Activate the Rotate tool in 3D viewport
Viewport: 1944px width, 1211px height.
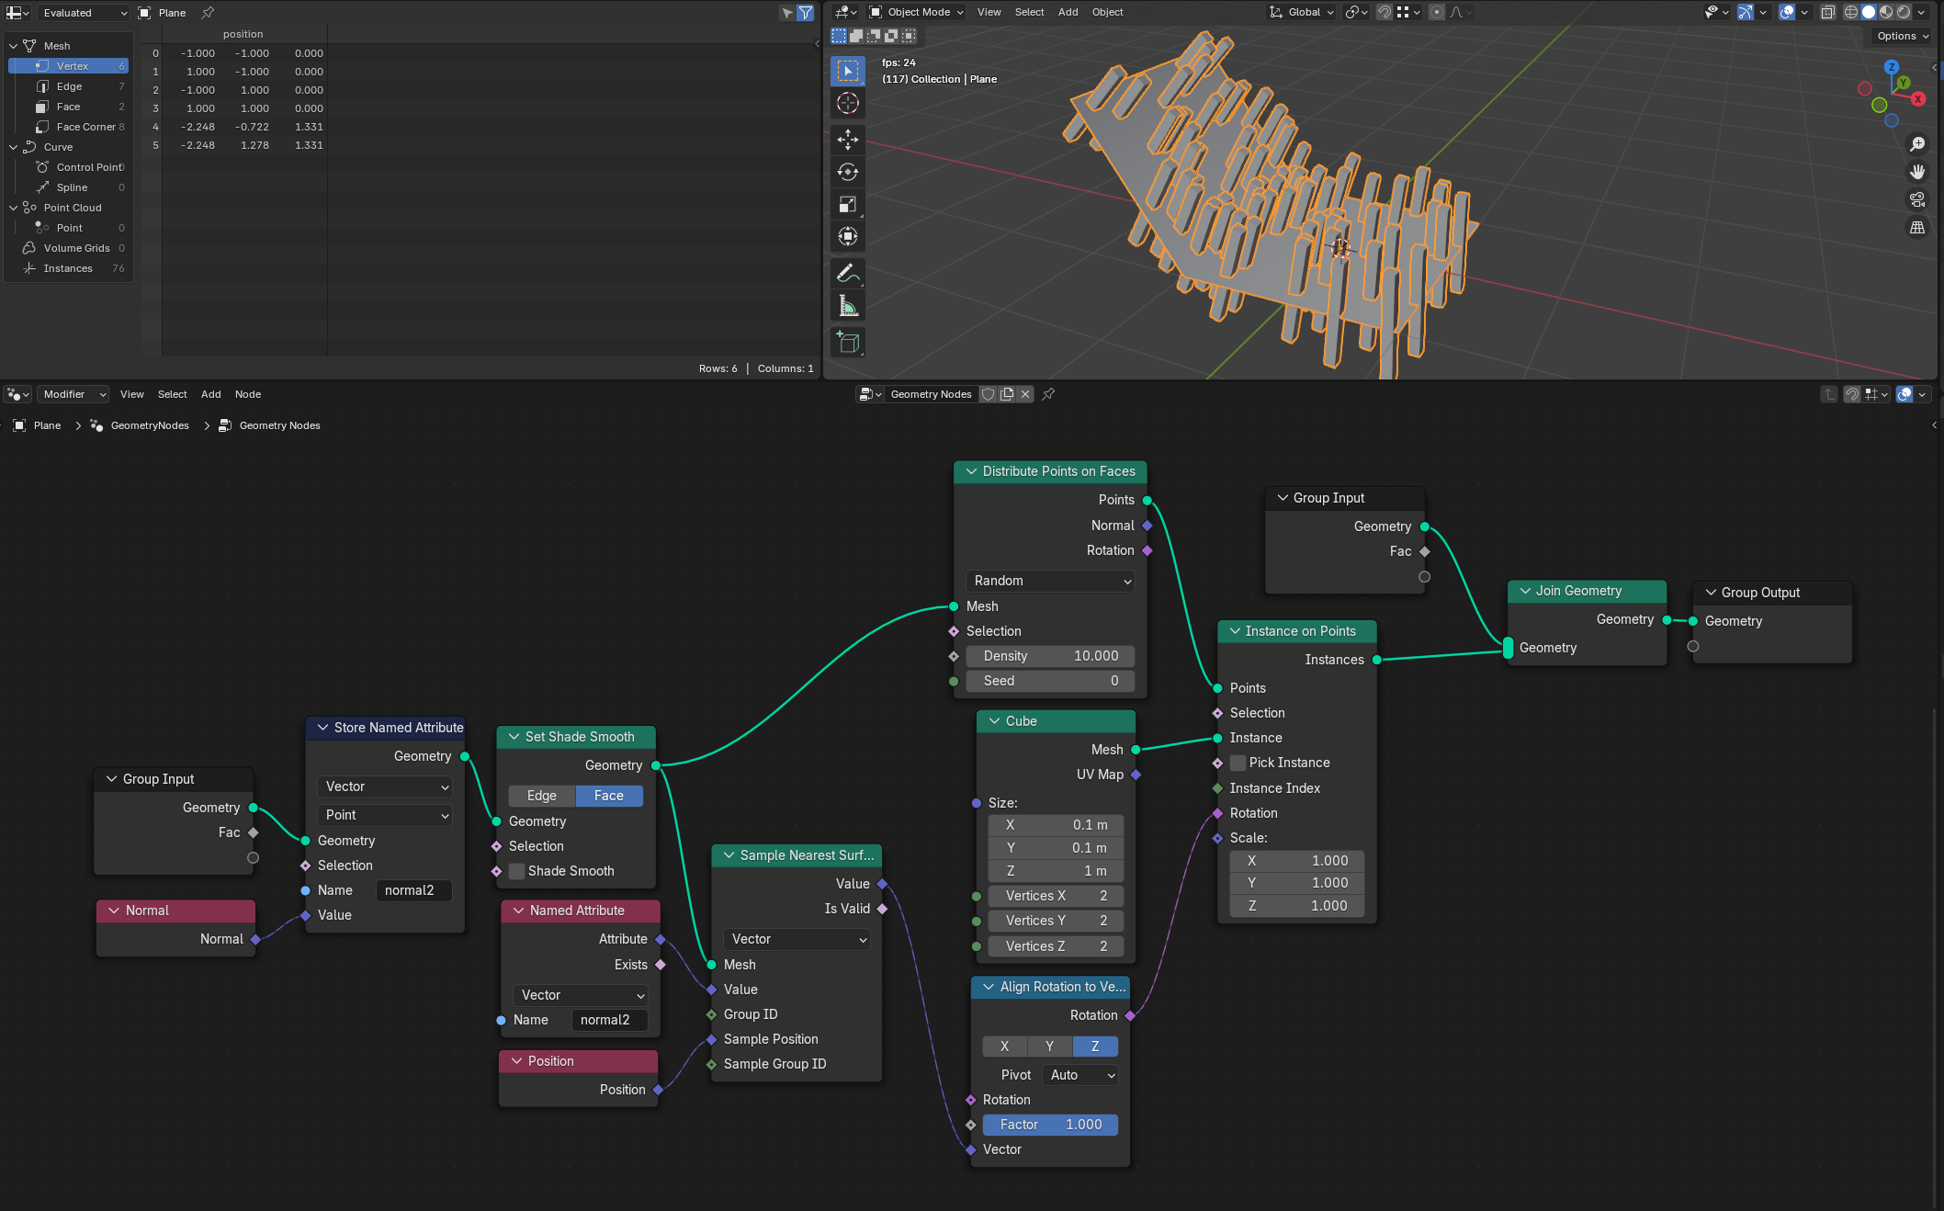[848, 172]
